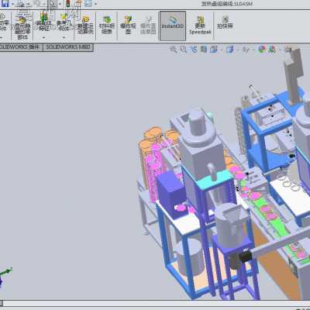310x310 pixels.
Task: Click the greyed Explode Line Sketch tool
Action: (x=148, y=26)
